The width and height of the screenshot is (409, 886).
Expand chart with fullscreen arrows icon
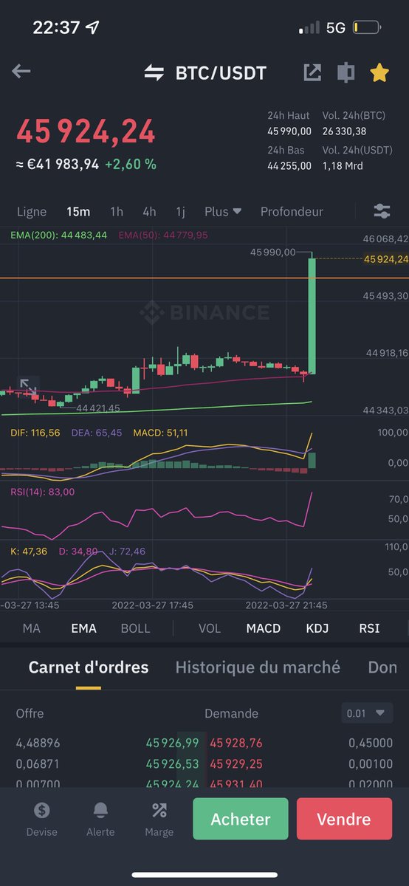(27, 386)
